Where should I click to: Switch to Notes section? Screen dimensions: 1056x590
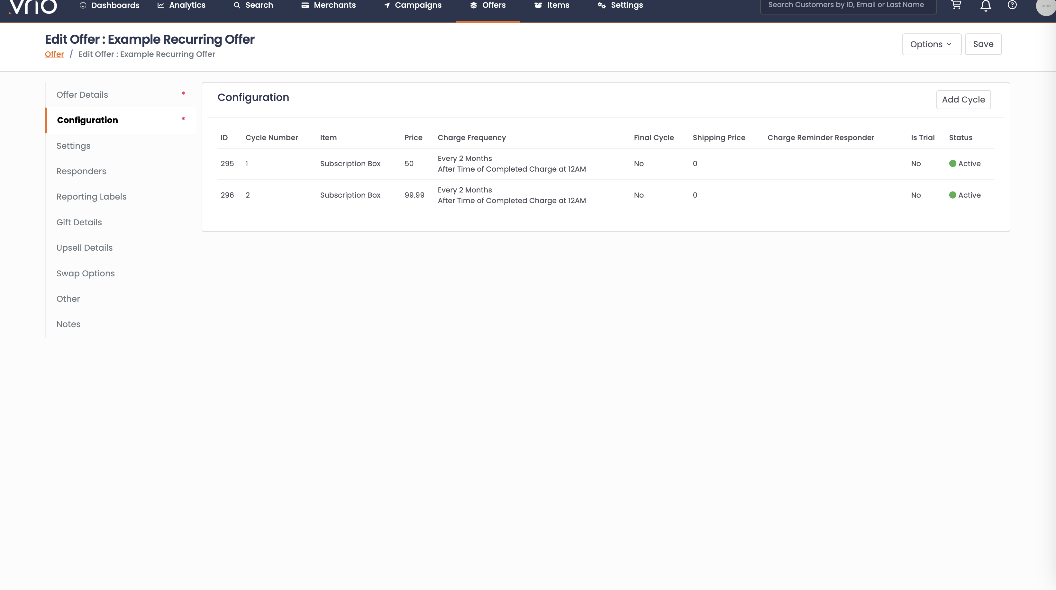click(121, 324)
